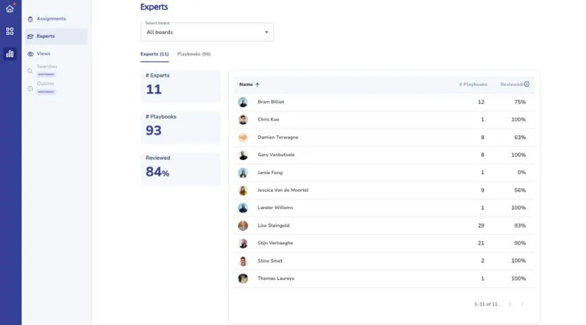Click the Reviewed column info icon

[x=526, y=84]
